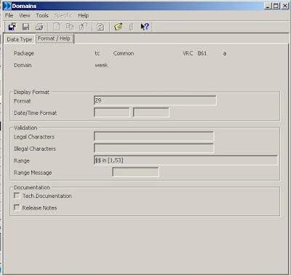291x276 pixels.
Task: Open the Help menu
Action: pos(83,15)
